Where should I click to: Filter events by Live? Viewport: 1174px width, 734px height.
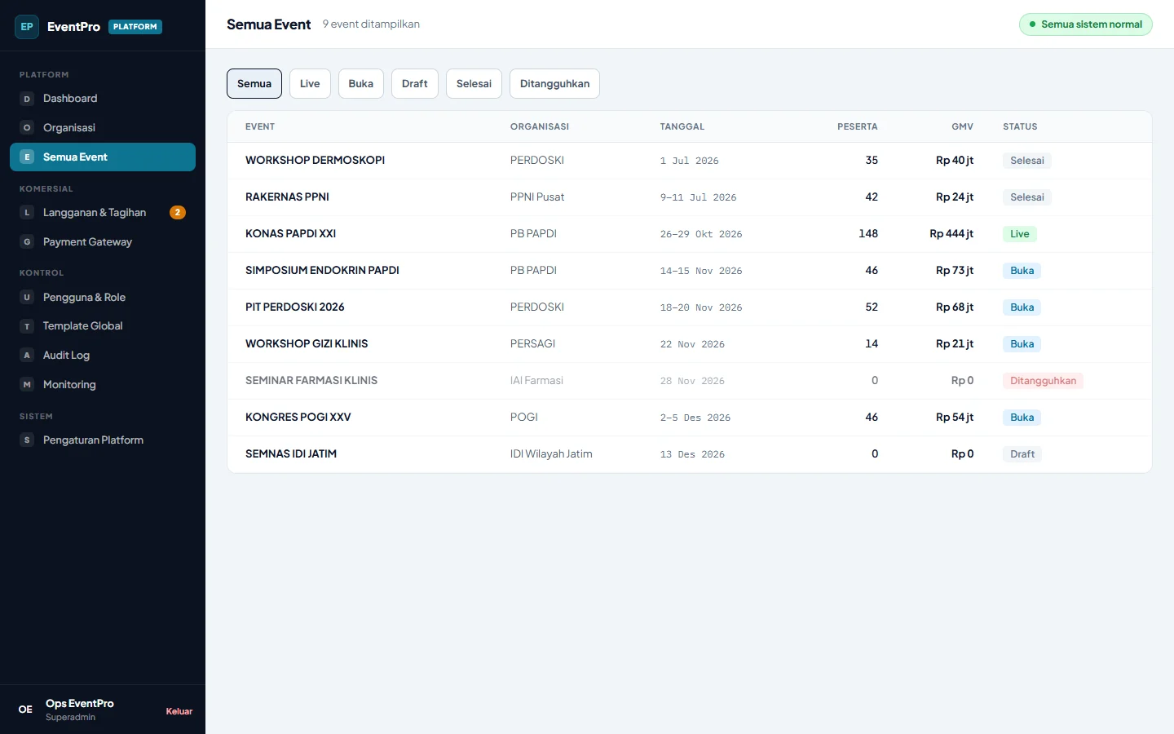(310, 84)
